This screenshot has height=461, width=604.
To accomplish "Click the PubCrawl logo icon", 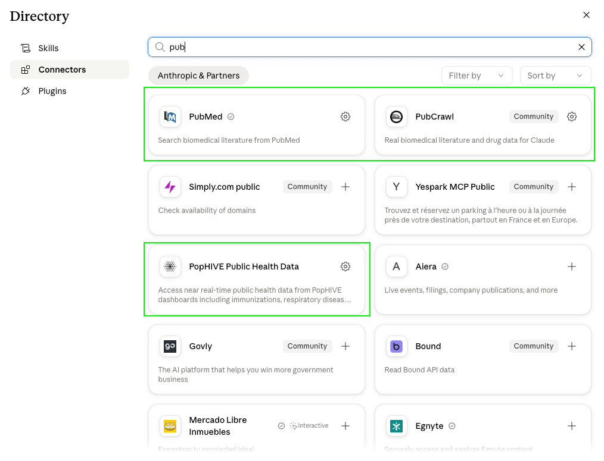I will click(396, 117).
